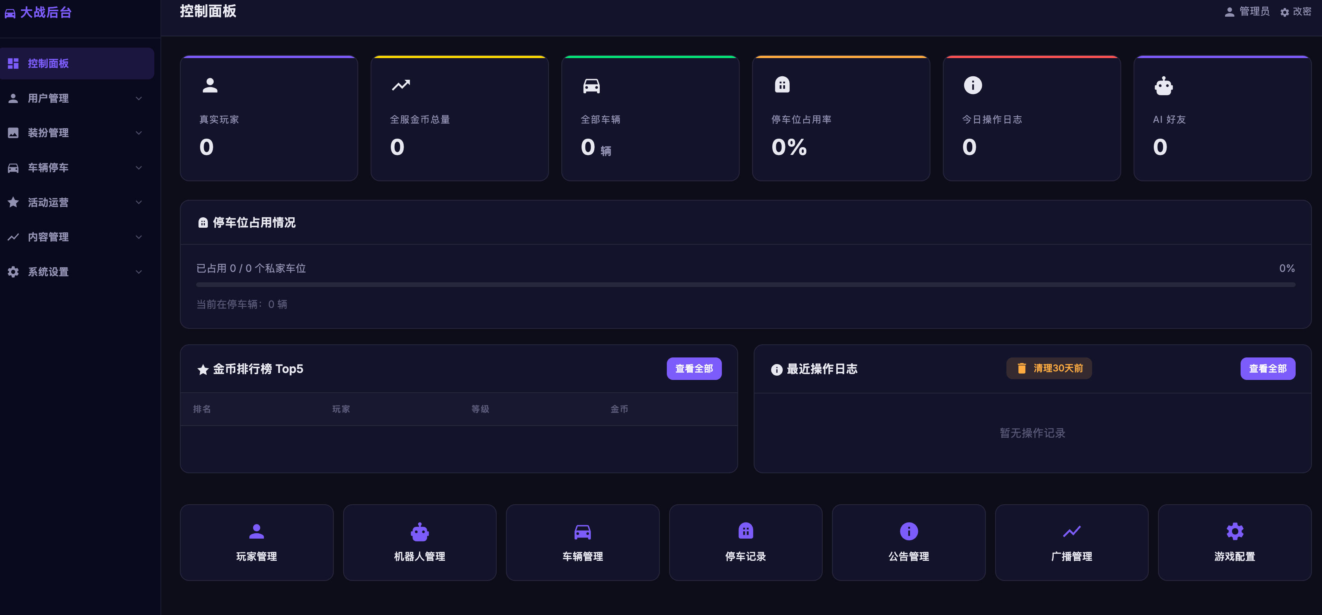Screen dimensions: 1322x615
Task: Click the 玩家 column header
Action: coord(341,409)
